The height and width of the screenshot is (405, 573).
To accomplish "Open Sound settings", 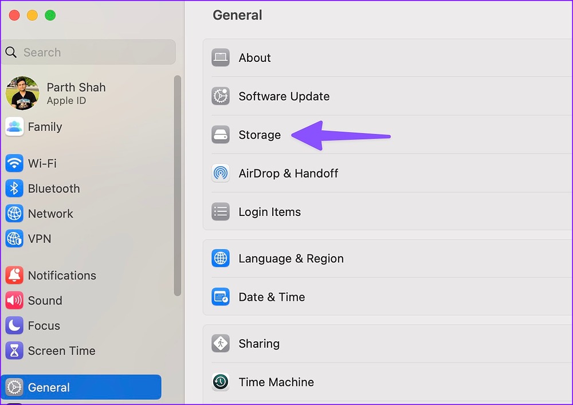I will coord(45,301).
